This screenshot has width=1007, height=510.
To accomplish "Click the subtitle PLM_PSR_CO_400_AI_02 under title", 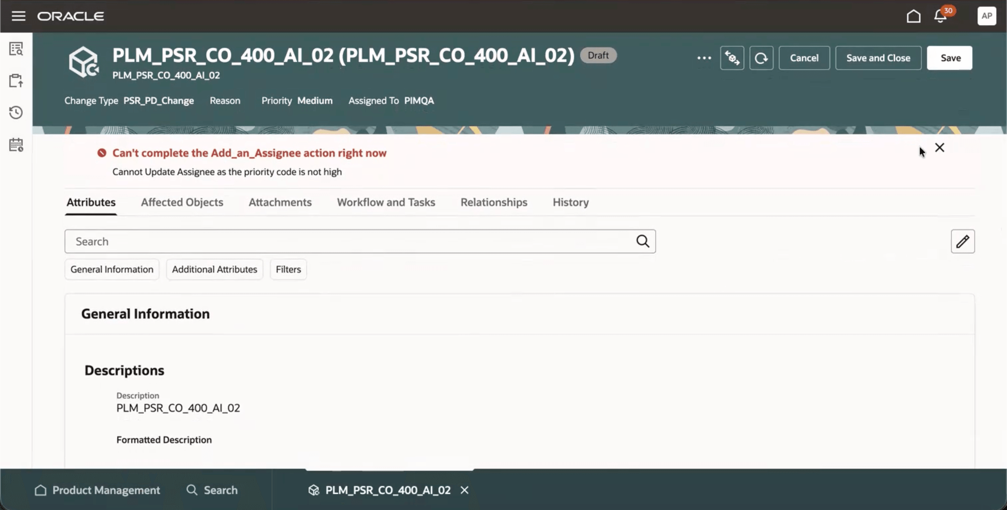I will (x=166, y=75).
